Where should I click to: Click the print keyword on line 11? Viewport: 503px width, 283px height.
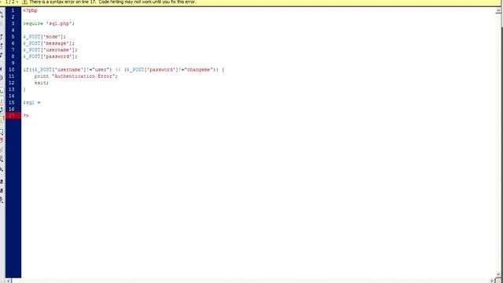[x=42, y=76]
